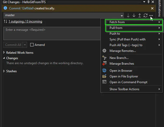Open Sync (Pull then Push) with submenu
The image size is (164, 127).
(x=131, y=39)
